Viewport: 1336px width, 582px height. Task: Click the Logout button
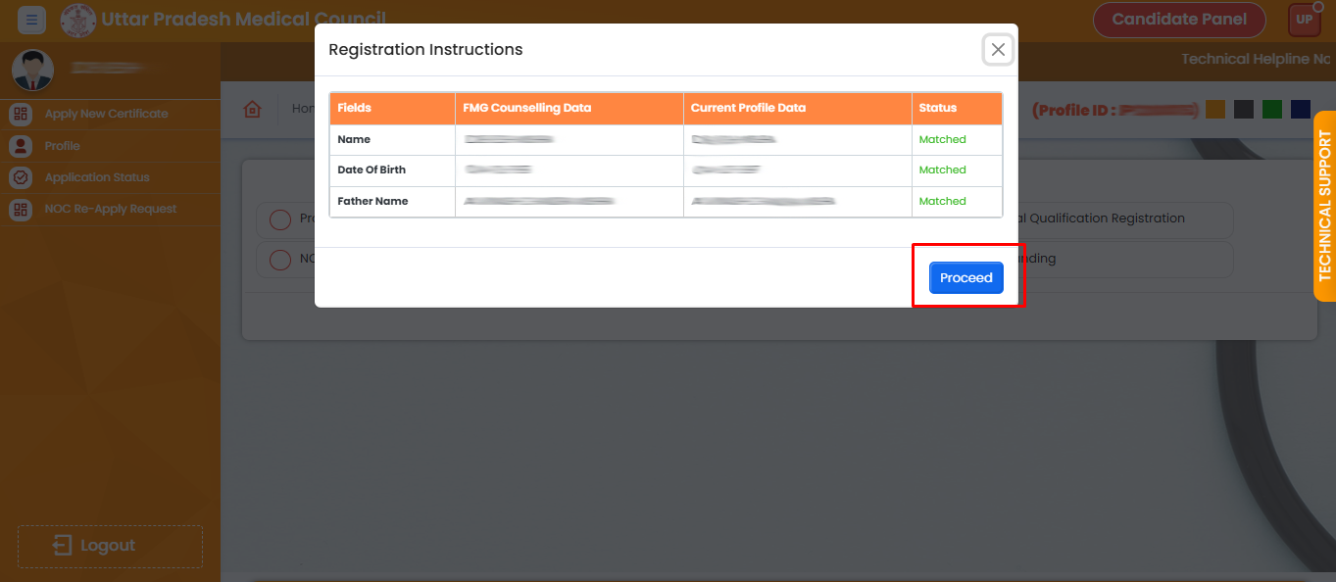coord(110,546)
